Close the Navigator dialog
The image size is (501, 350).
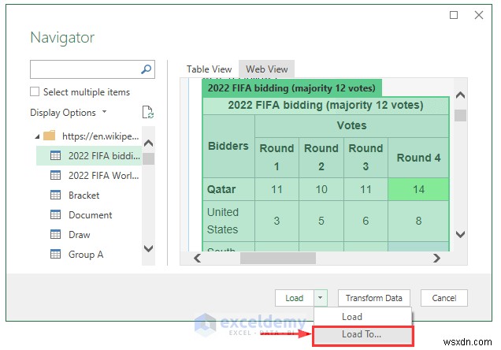(479, 15)
